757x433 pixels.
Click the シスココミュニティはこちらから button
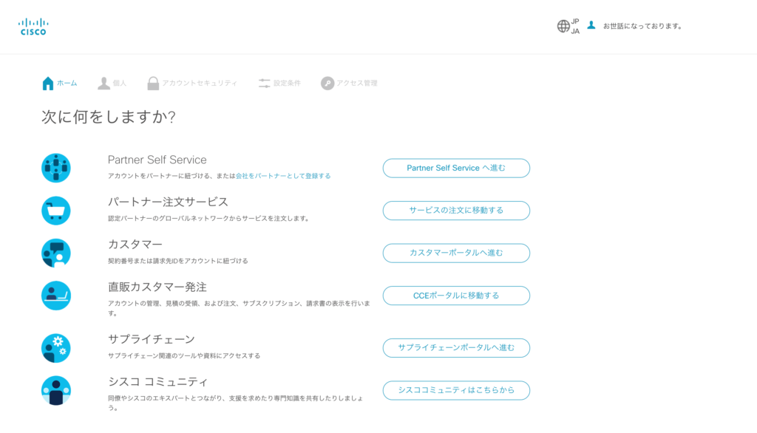(x=456, y=390)
